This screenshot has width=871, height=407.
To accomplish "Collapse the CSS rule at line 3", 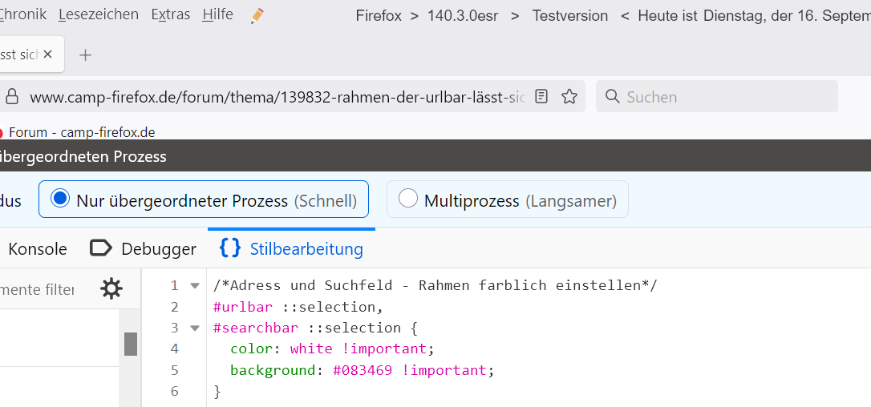I will click(x=194, y=328).
